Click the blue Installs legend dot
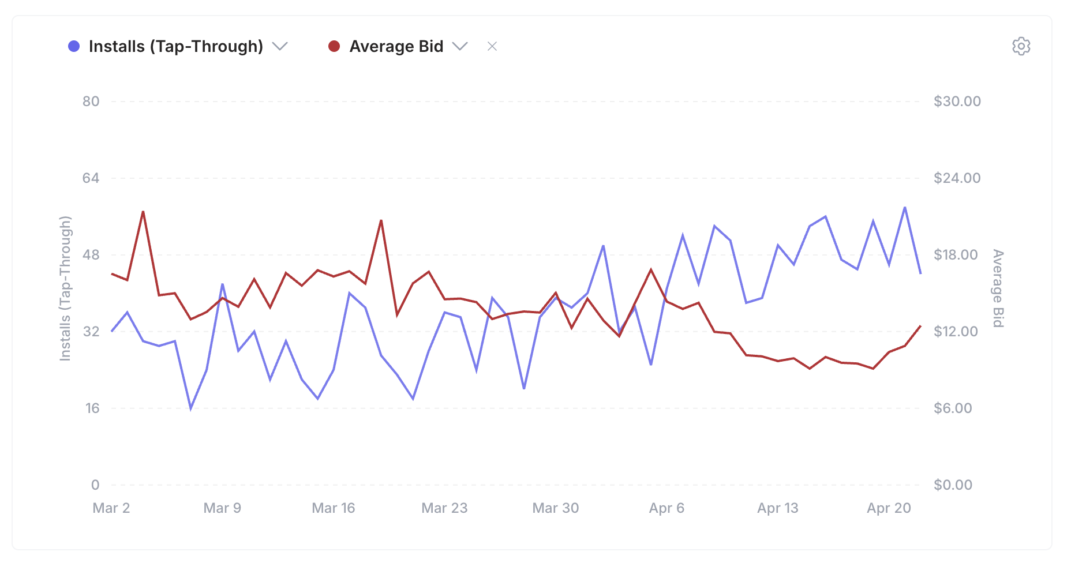The height and width of the screenshot is (563, 1071). [73, 46]
